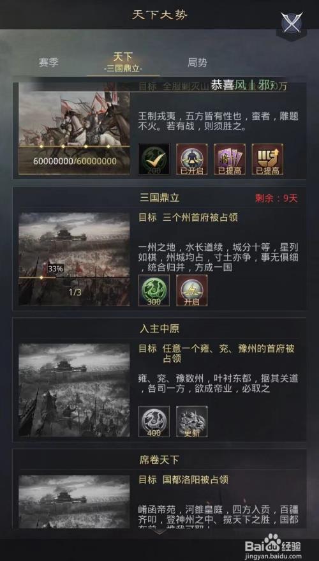Click the grey 400 jade reward icon
Viewport: 319px width, 561px height.
pyautogui.click(x=154, y=421)
